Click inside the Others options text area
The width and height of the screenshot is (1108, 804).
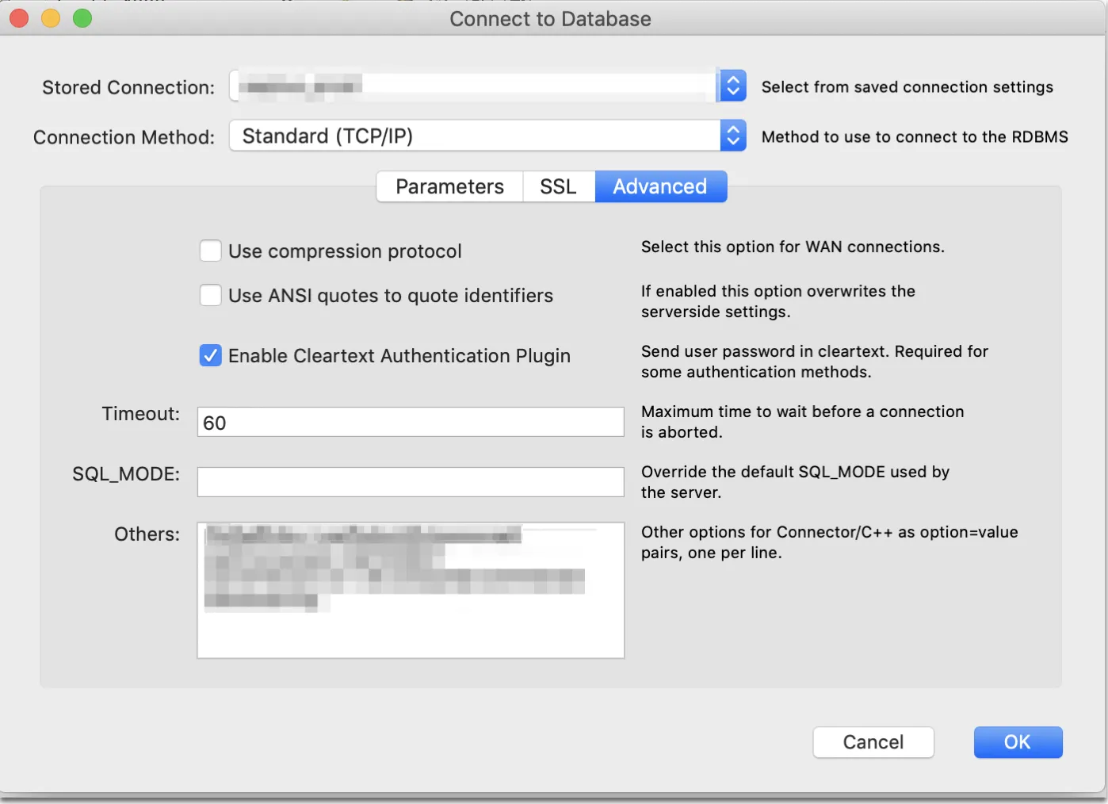411,618
